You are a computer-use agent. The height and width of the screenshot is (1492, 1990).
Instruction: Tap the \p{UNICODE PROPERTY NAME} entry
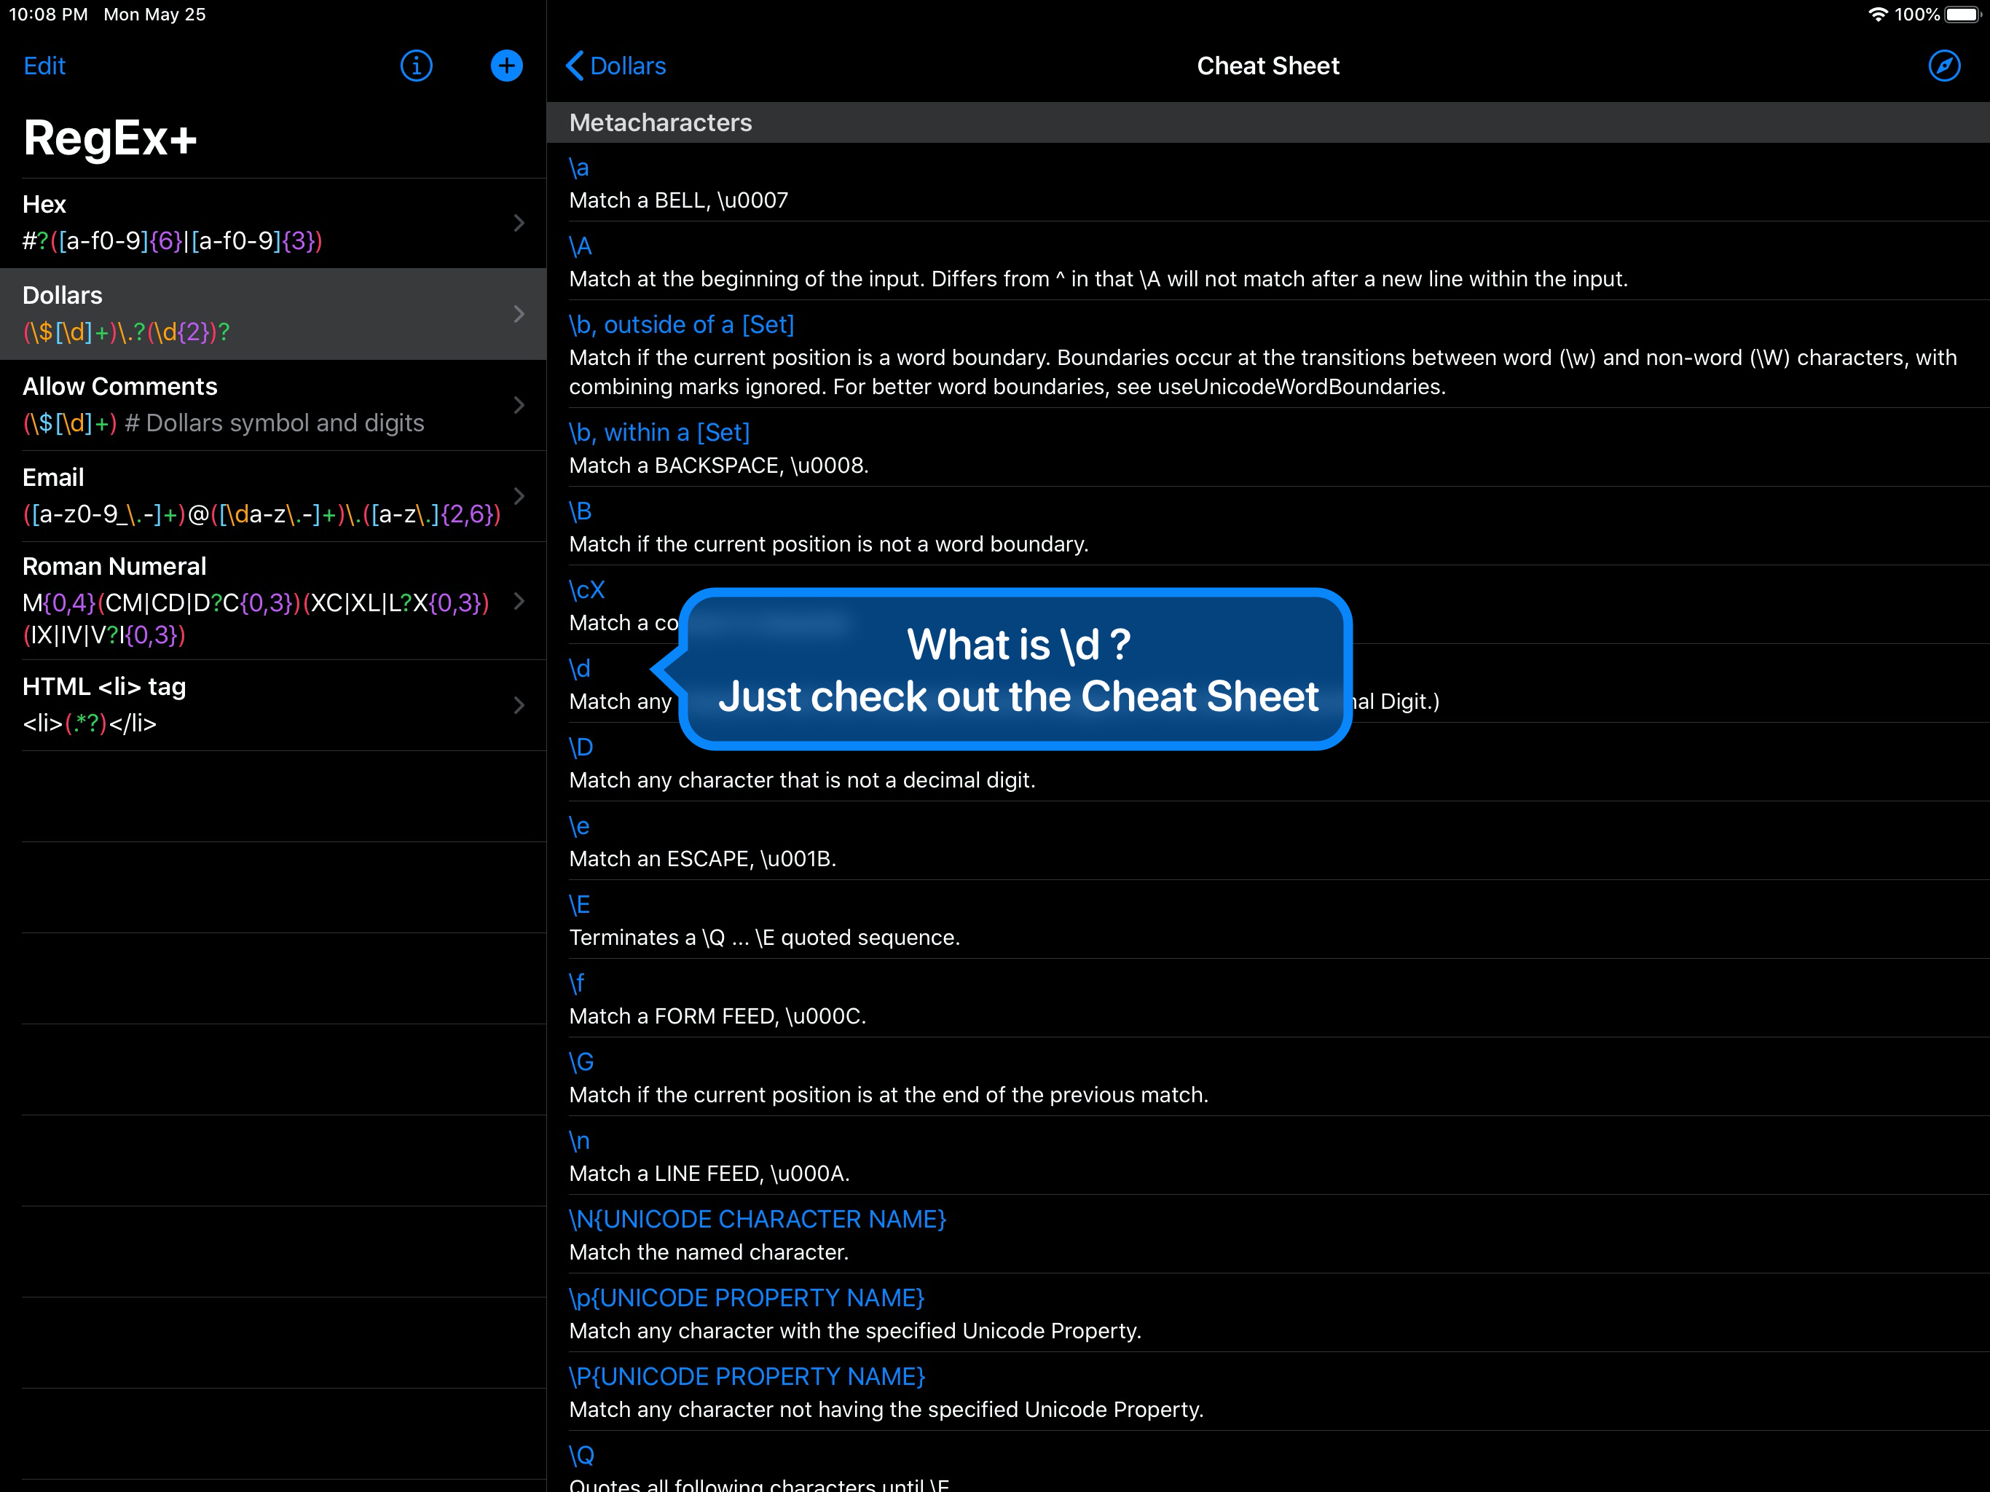(x=747, y=1297)
